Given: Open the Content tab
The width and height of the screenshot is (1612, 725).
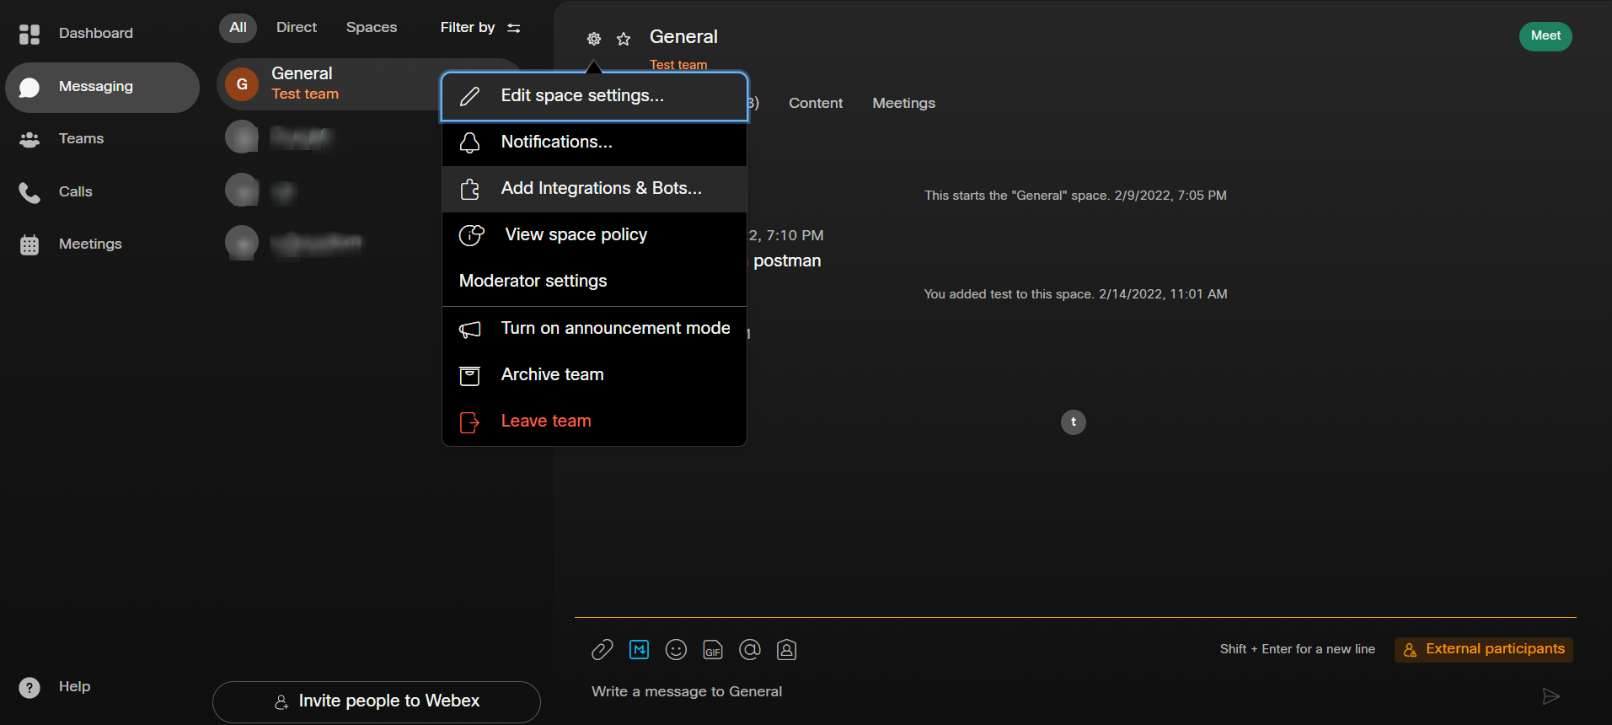Looking at the screenshot, I should [816, 104].
